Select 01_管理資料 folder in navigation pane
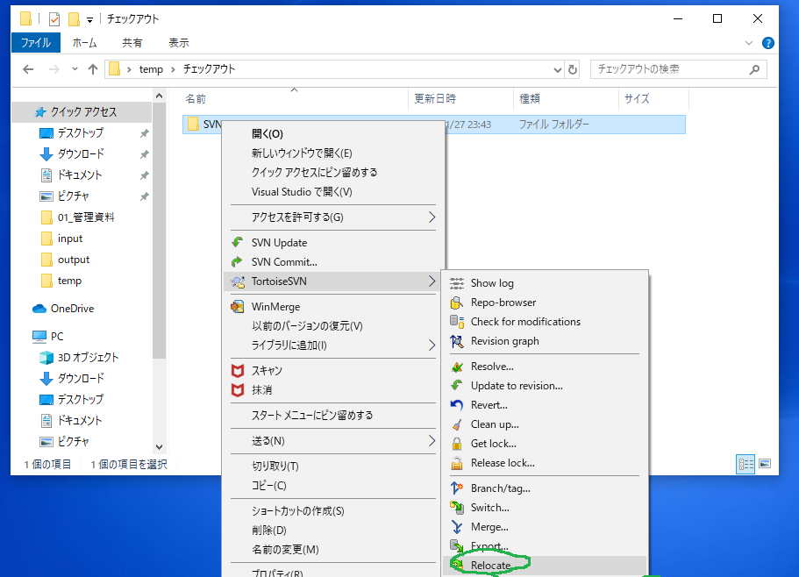 pos(86,217)
